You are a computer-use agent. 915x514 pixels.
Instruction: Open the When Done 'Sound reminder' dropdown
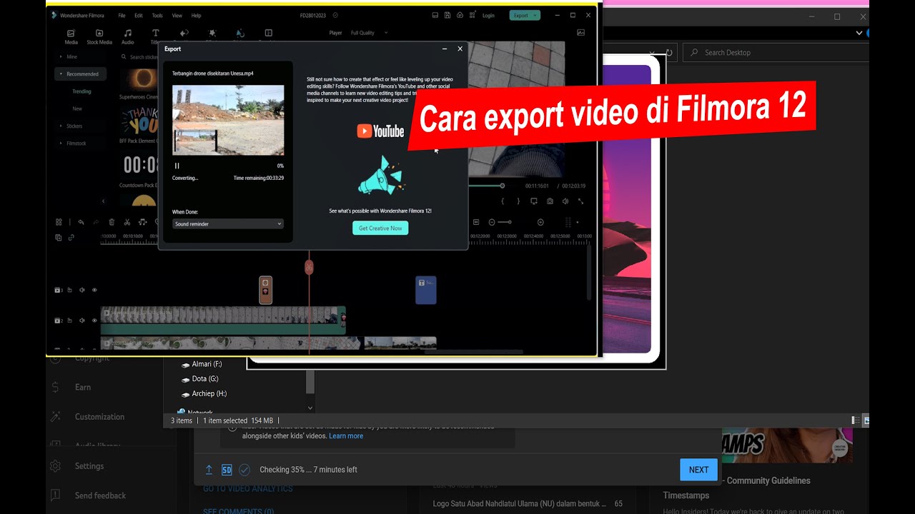pos(228,223)
